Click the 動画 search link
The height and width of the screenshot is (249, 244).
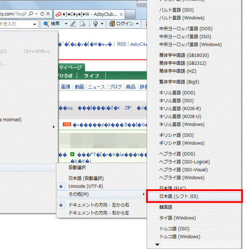coord(79,87)
